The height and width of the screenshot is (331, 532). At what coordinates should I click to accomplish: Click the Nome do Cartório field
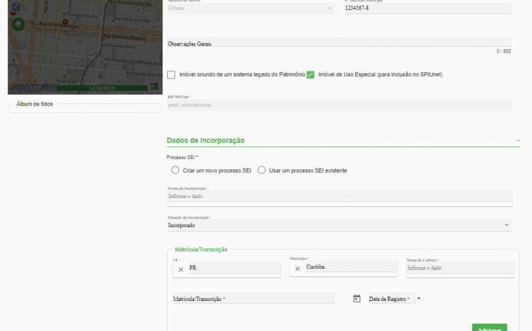click(x=460, y=268)
